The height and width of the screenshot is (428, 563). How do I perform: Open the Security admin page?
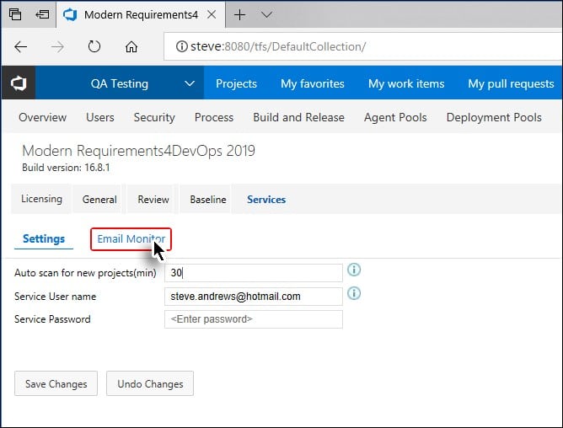coord(154,117)
